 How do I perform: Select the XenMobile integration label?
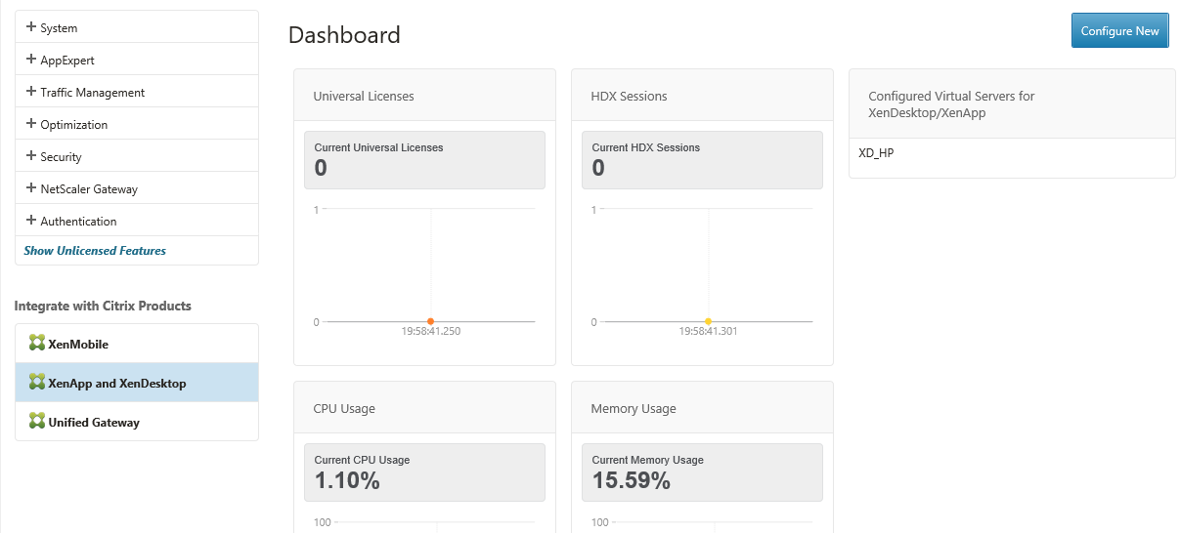(78, 345)
